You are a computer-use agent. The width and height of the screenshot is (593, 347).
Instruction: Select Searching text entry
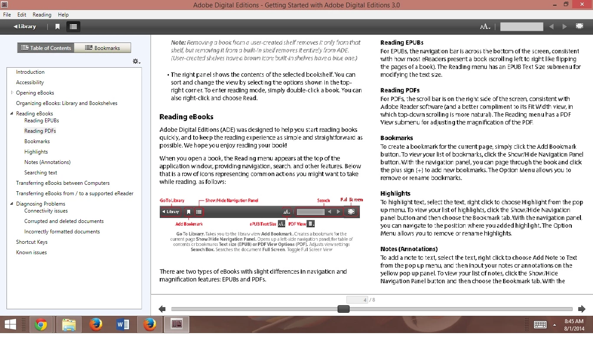[x=41, y=173]
